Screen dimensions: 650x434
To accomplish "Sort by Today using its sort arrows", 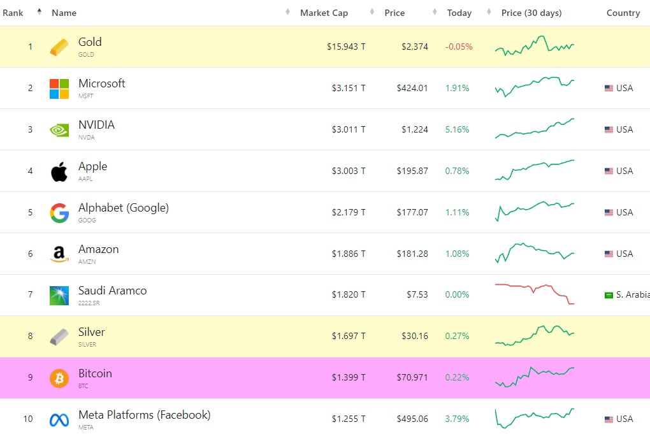I will coord(489,12).
